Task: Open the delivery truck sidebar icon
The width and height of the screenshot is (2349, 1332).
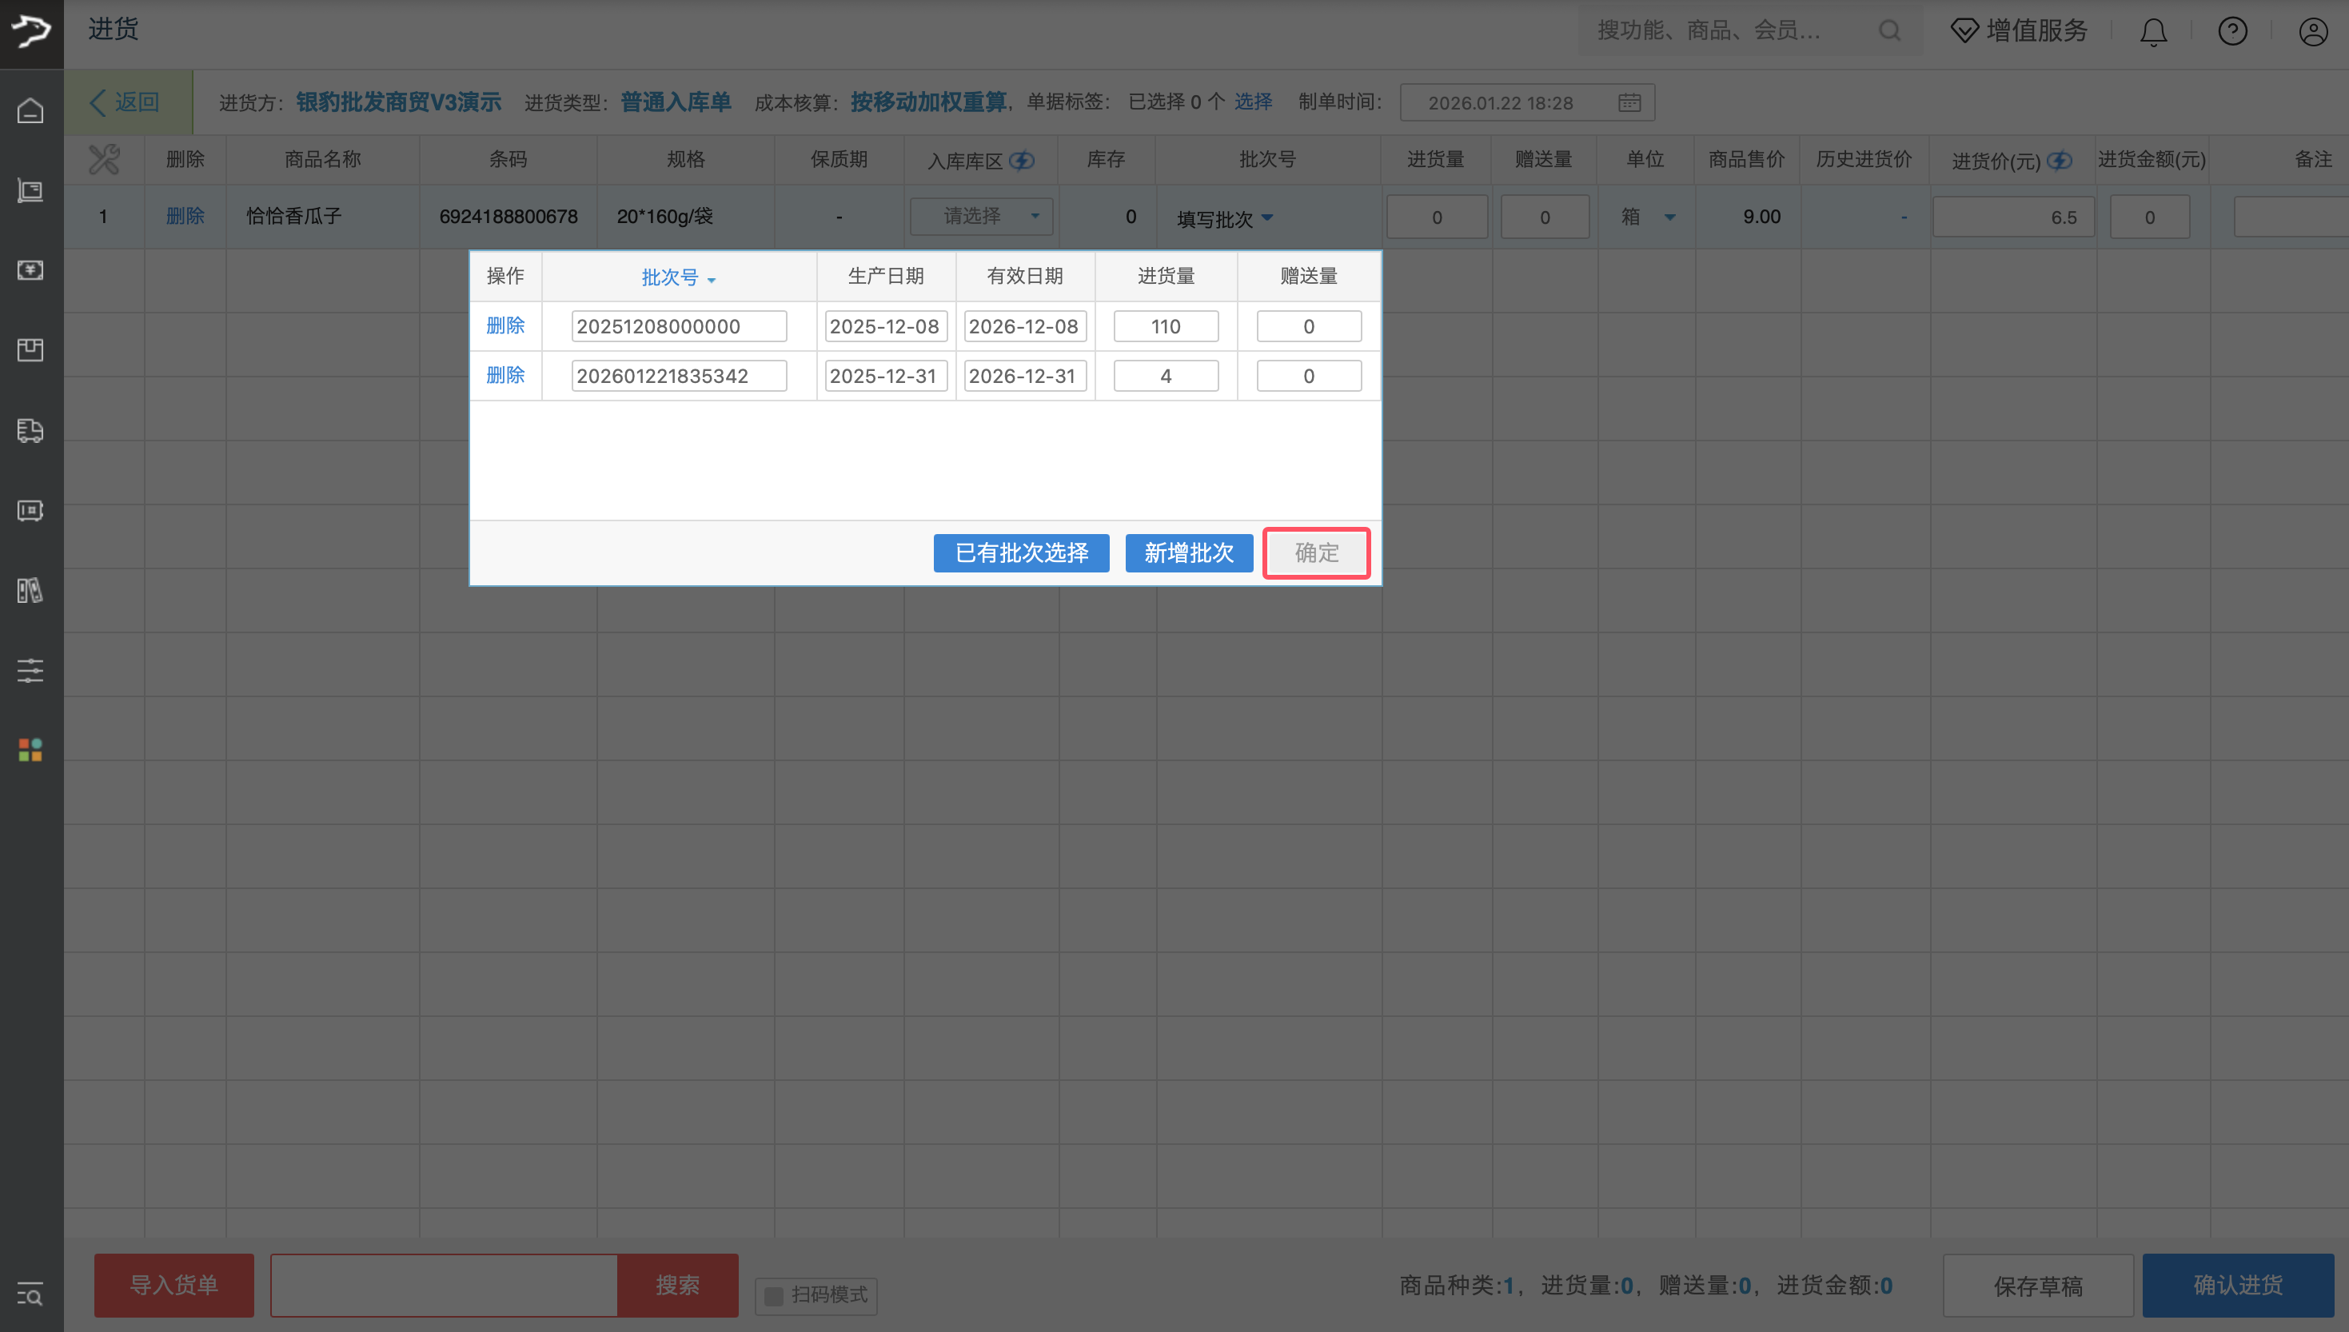Action: point(30,430)
